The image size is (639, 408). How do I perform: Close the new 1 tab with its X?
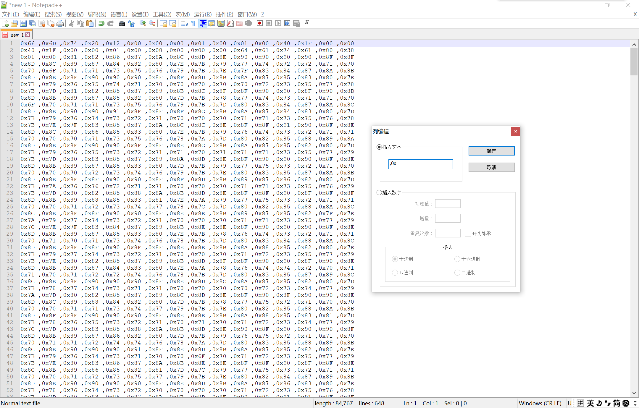pyautogui.click(x=28, y=35)
